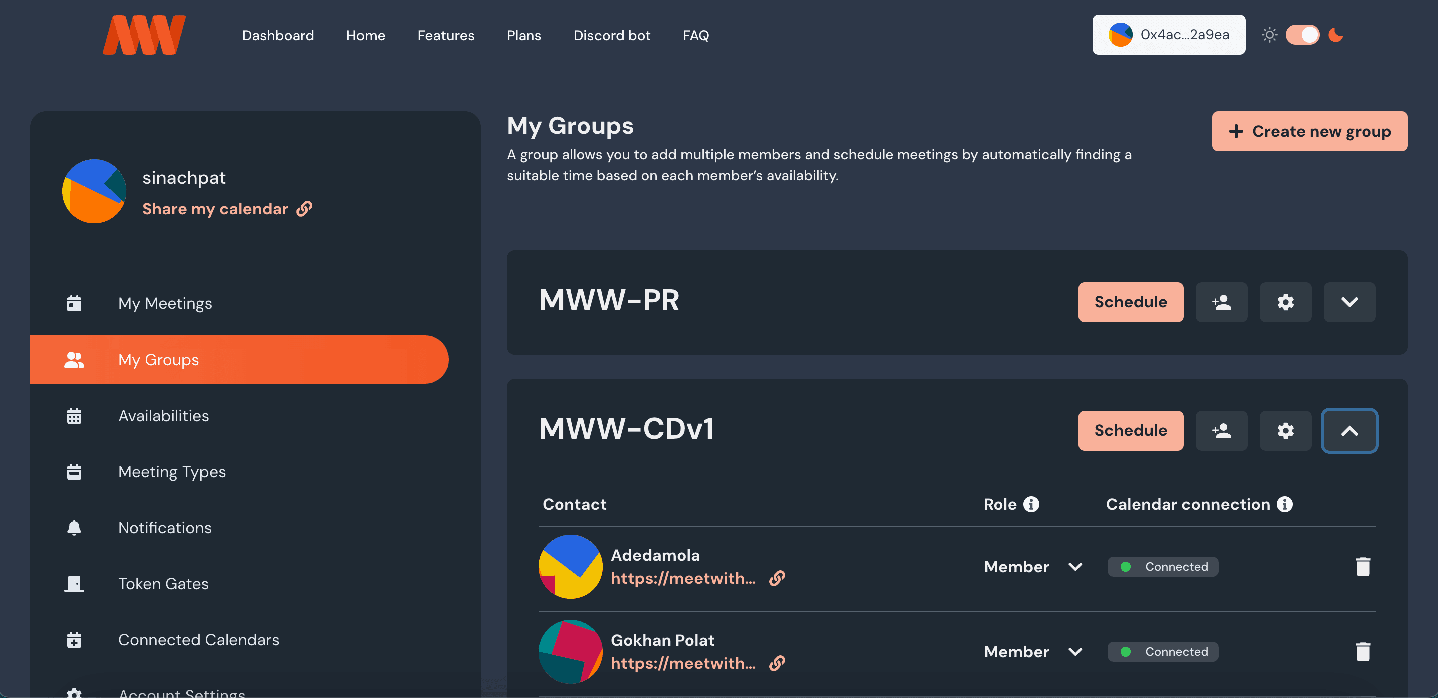This screenshot has height=698, width=1438.
Task: Add member to MWW-PR group
Action: [x=1221, y=302]
